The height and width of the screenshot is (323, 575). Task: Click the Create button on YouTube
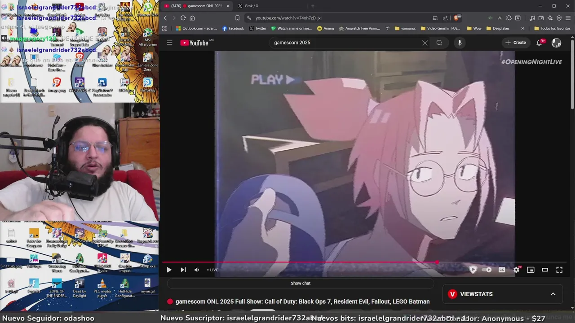click(515, 43)
